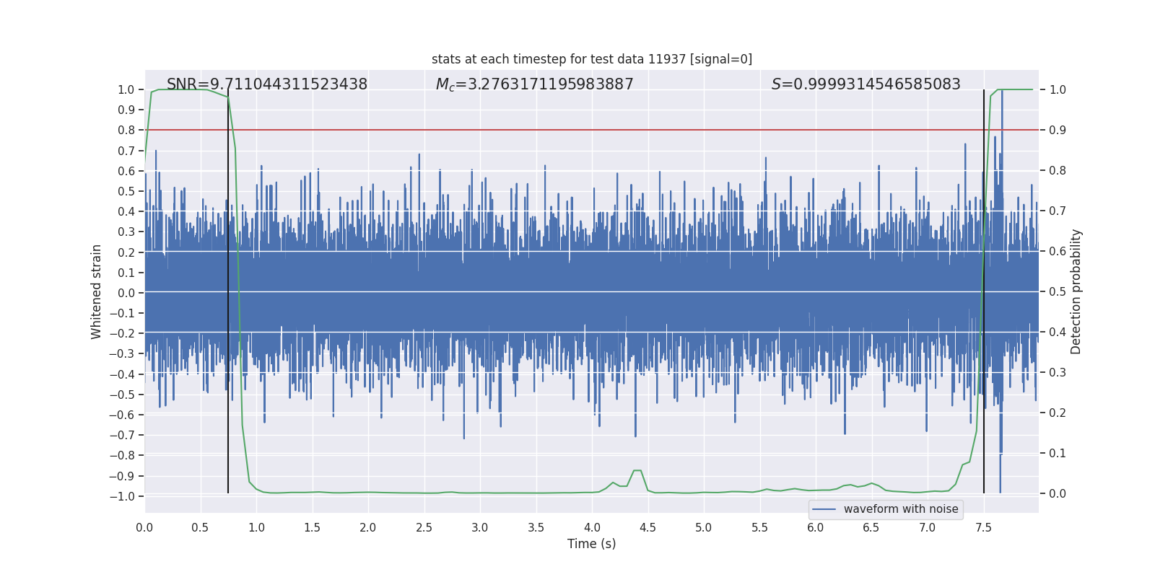
Task: Click the plot title mentioning test data 11937
Action: tap(591, 59)
